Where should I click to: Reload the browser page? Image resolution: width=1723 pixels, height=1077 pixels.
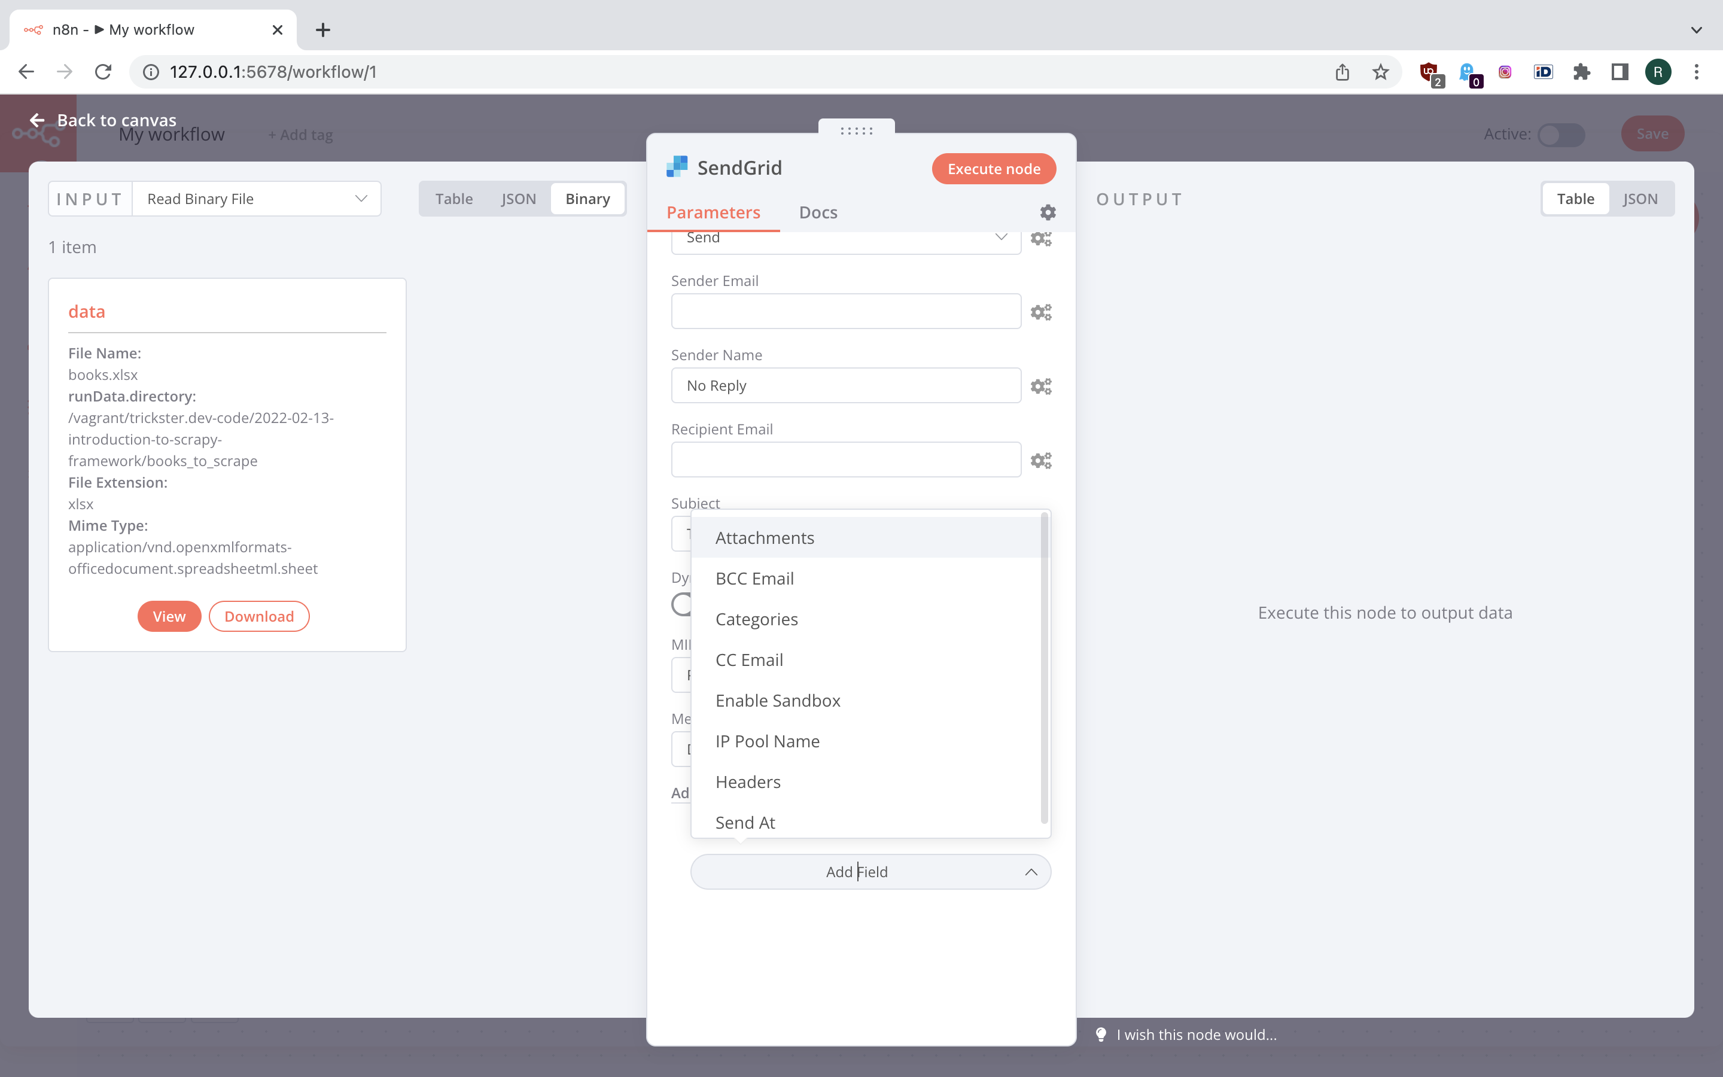point(103,72)
